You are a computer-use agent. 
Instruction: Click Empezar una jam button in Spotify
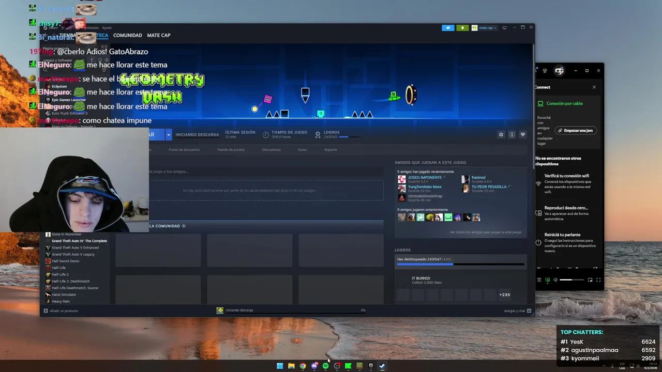[575, 130]
